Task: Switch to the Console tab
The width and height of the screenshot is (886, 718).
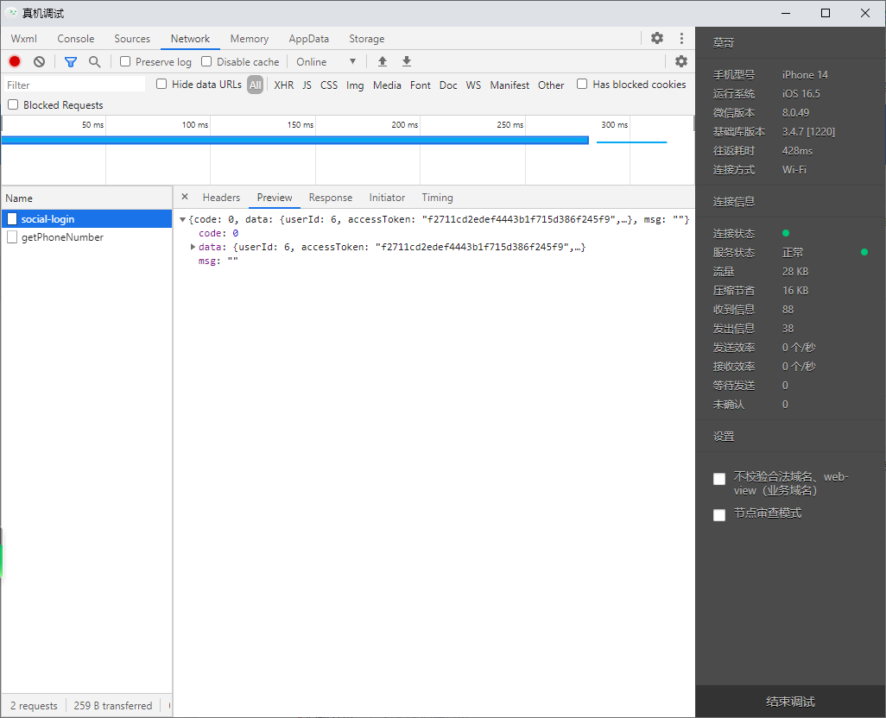Action: click(76, 38)
